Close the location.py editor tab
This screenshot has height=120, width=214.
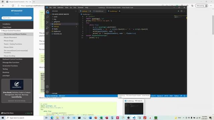click(120, 11)
